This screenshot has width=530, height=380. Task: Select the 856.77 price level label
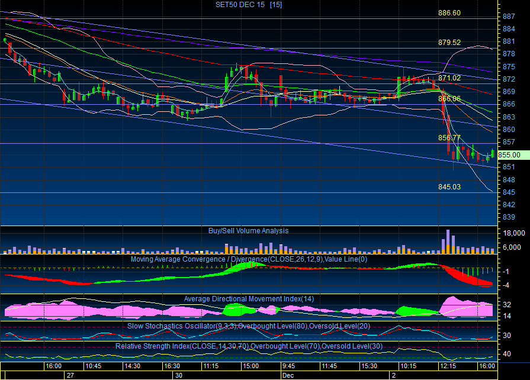point(449,138)
